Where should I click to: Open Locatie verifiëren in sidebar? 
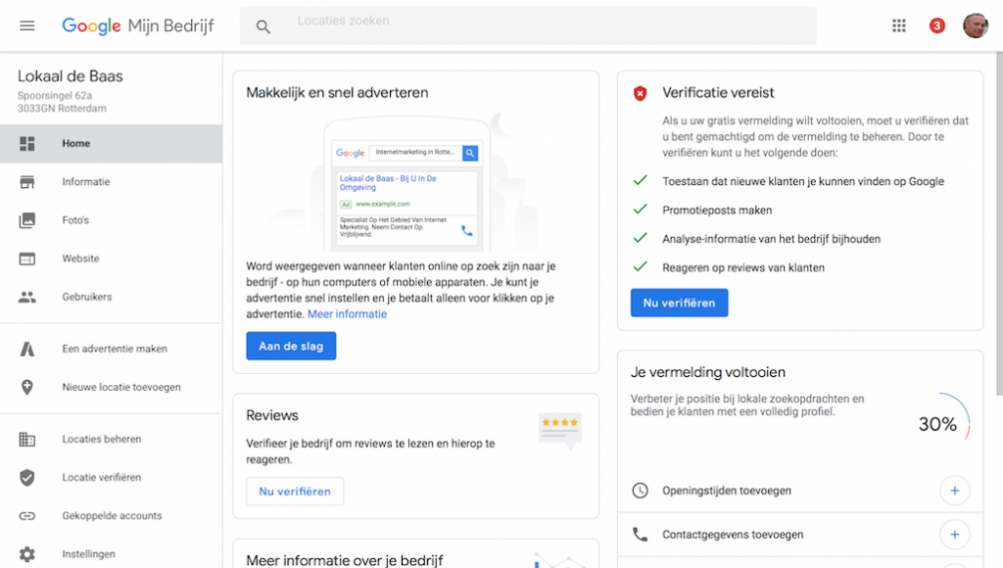click(112, 477)
